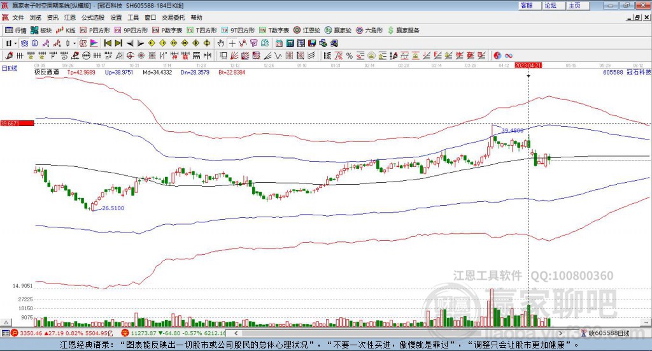
Task: Click the 客服 button
Action: (529, 5)
